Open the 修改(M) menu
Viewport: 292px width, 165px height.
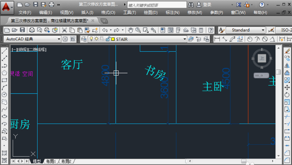coord(195,13)
